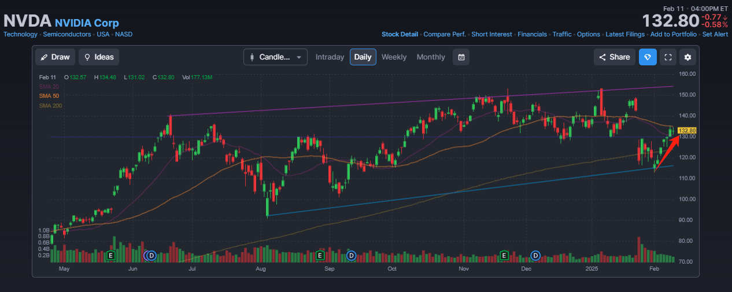
Task: Open Stock Detail
Action: [400, 34]
